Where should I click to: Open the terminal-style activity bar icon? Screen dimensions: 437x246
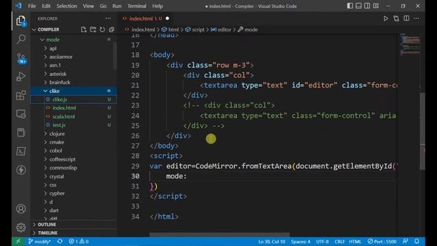tap(21, 151)
